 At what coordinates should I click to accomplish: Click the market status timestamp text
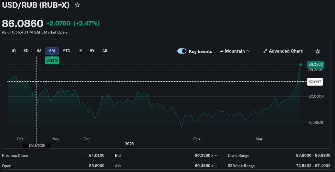(x=35, y=33)
